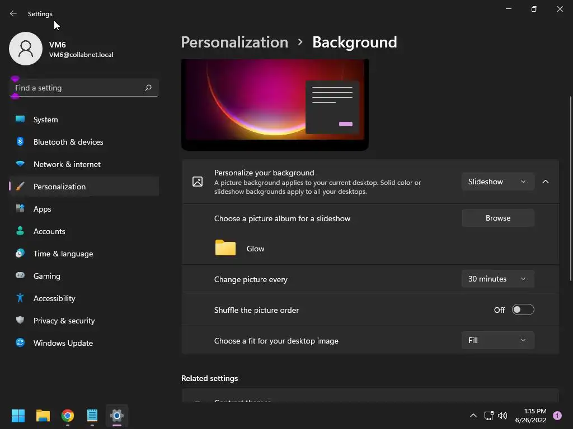Select Time & language in sidebar
The height and width of the screenshot is (429, 573).
84,254
